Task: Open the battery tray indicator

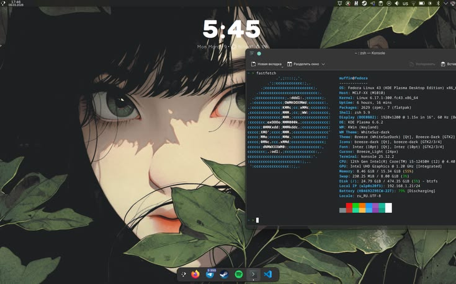Action: (422, 3)
